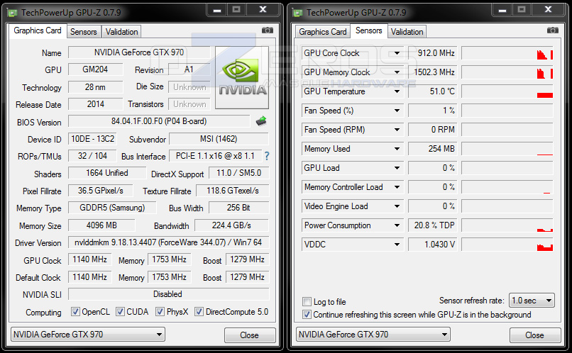
Task: Click the 912.0 MHz core clock value
Action: (x=433, y=53)
